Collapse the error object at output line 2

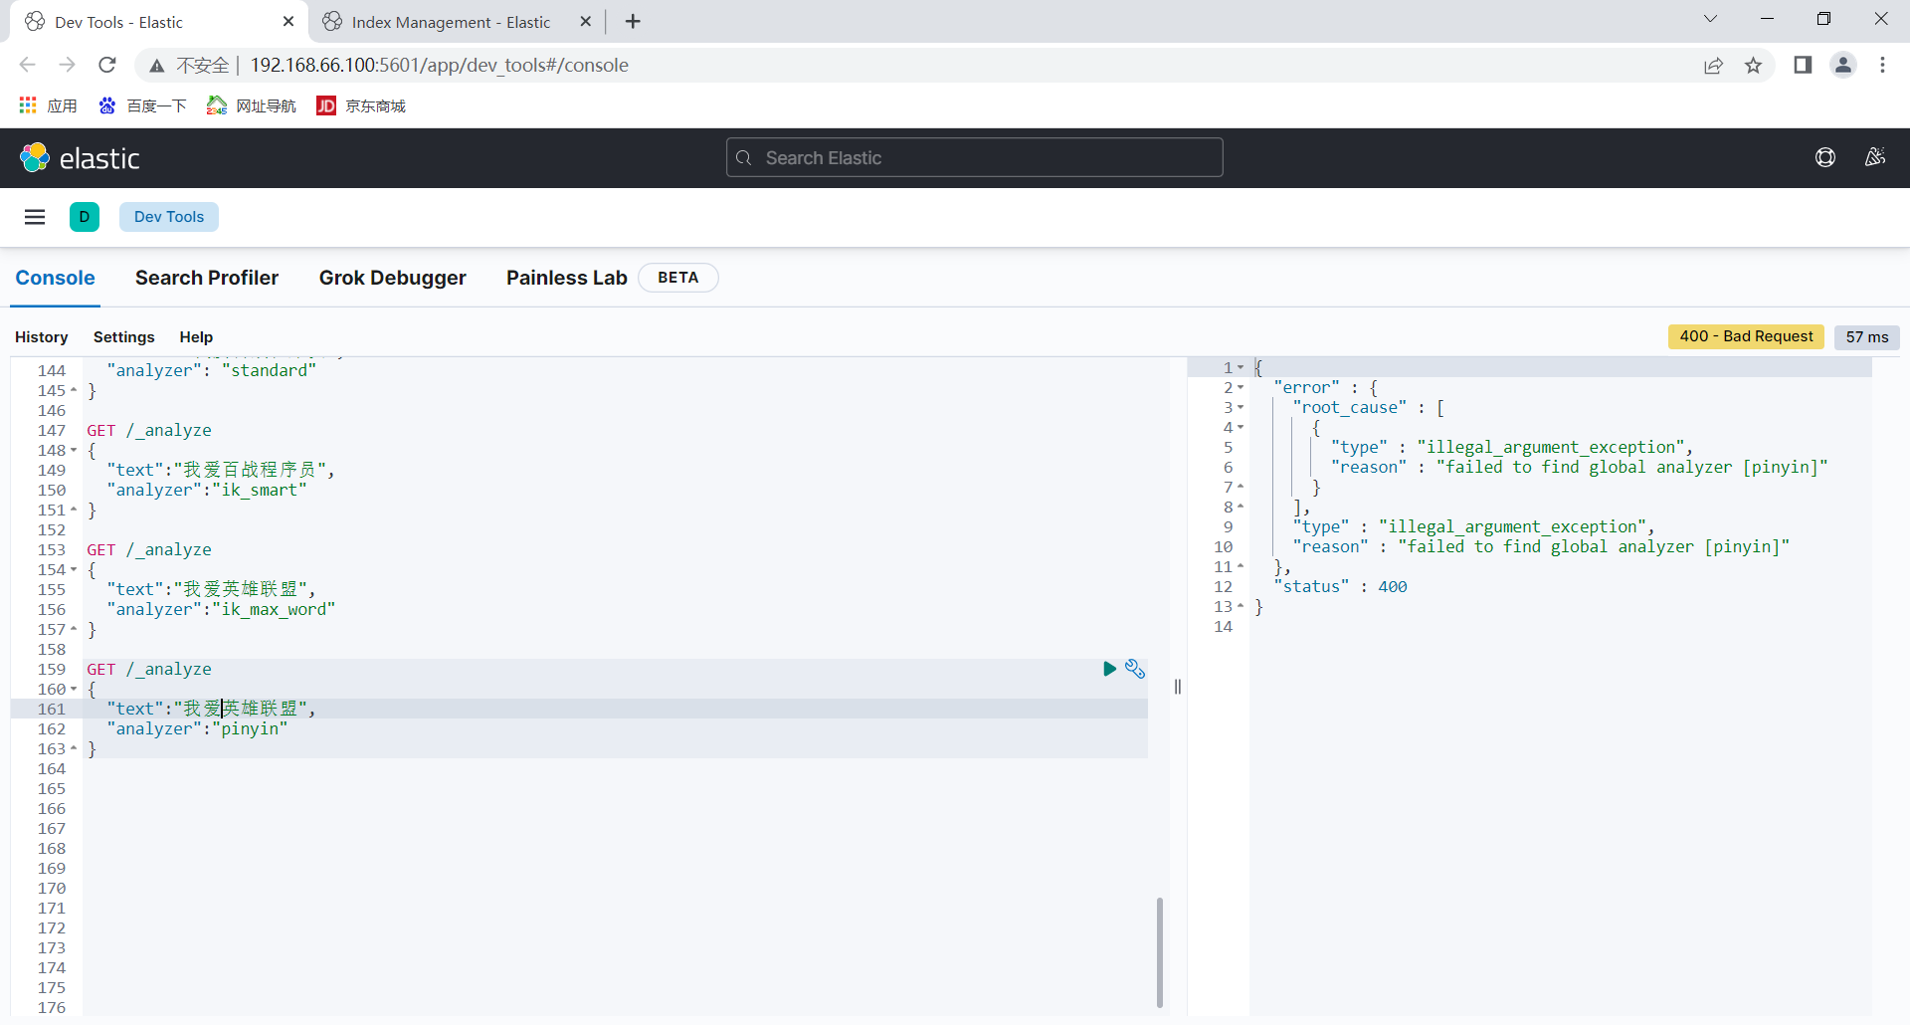1241,387
